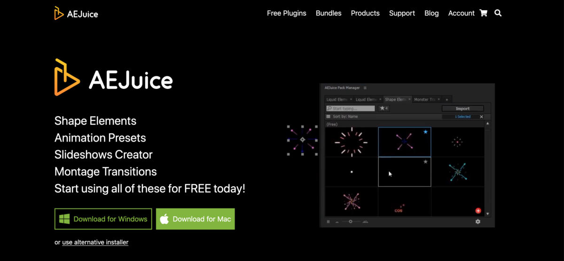
Task: Open the Sort by: Name dropdown
Action: (x=345, y=117)
